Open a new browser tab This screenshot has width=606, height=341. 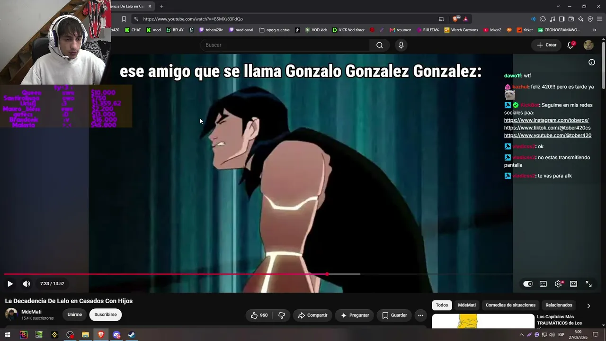pos(161,6)
